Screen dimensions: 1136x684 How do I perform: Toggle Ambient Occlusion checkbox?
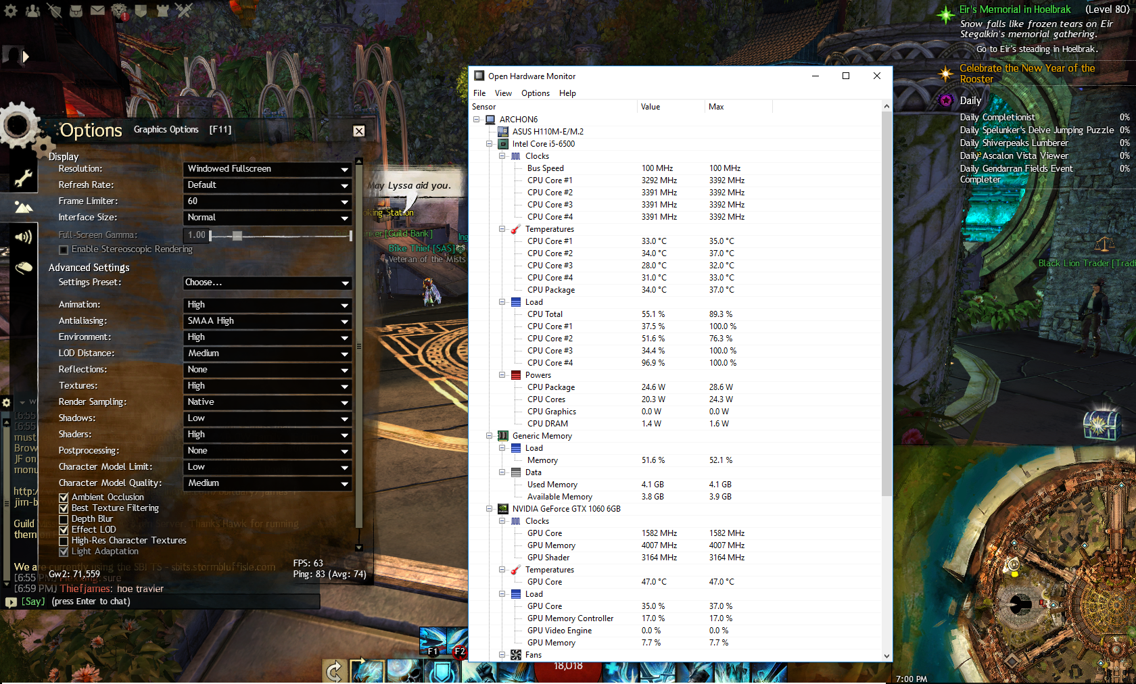[64, 497]
